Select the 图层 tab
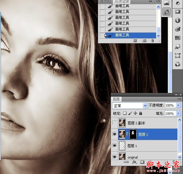Image resolution: width=183 pixels, height=174 pixels. click(116, 99)
